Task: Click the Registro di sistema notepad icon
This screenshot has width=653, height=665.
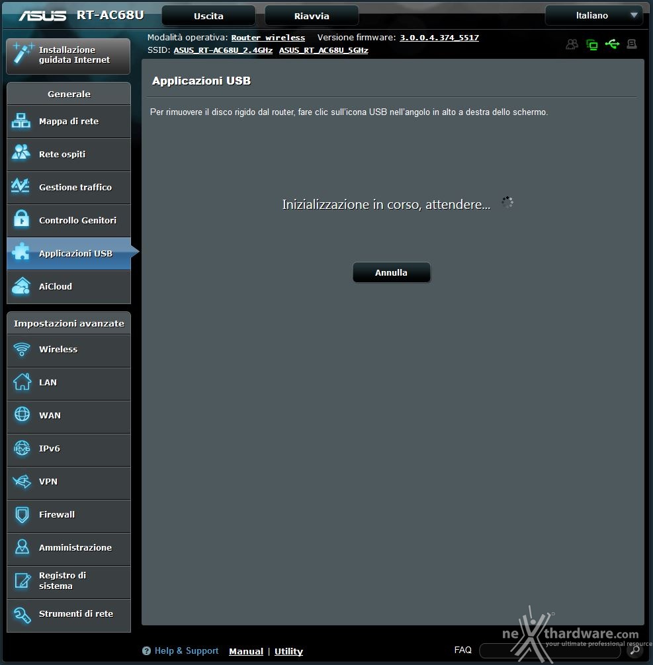Action: pos(22,580)
